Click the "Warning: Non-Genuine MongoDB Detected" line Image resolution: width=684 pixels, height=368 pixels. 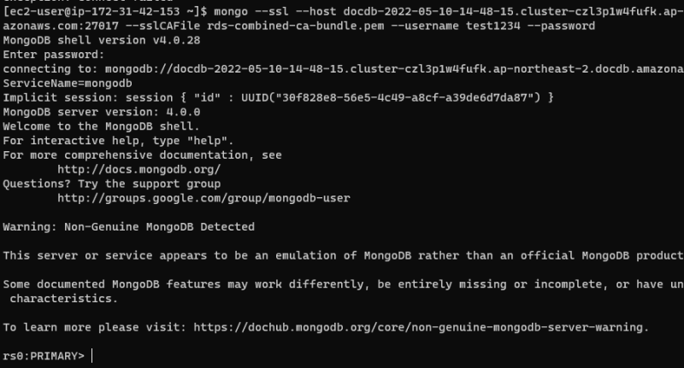(129, 227)
